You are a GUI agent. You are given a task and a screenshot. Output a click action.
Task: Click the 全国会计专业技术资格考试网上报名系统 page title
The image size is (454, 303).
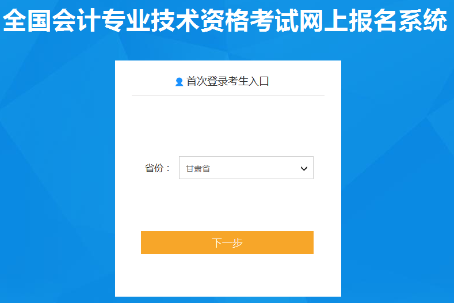click(225, 20)
